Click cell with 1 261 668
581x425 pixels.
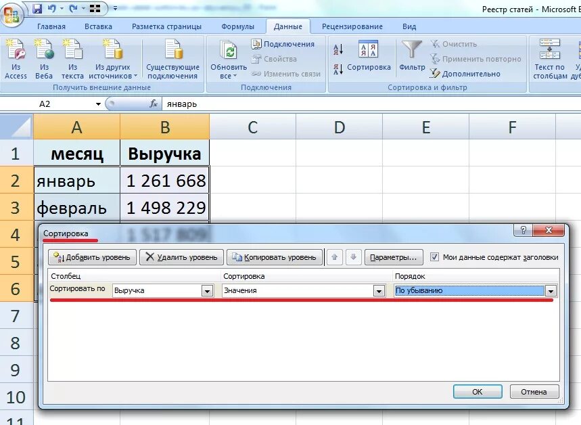(165, 180)
